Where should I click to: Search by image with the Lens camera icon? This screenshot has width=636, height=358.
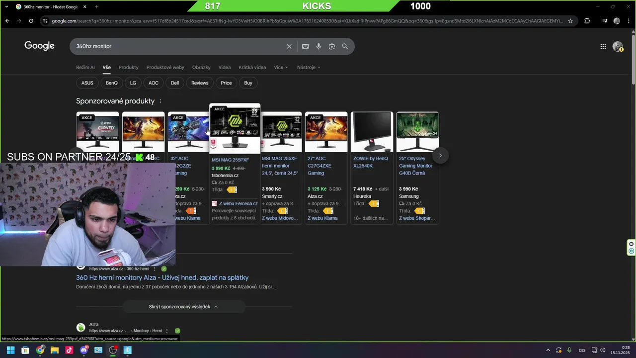[332, 46]
